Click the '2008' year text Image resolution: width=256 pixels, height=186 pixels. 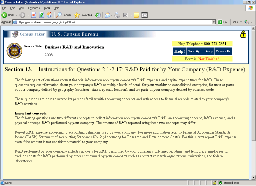[x=49, y=55]
